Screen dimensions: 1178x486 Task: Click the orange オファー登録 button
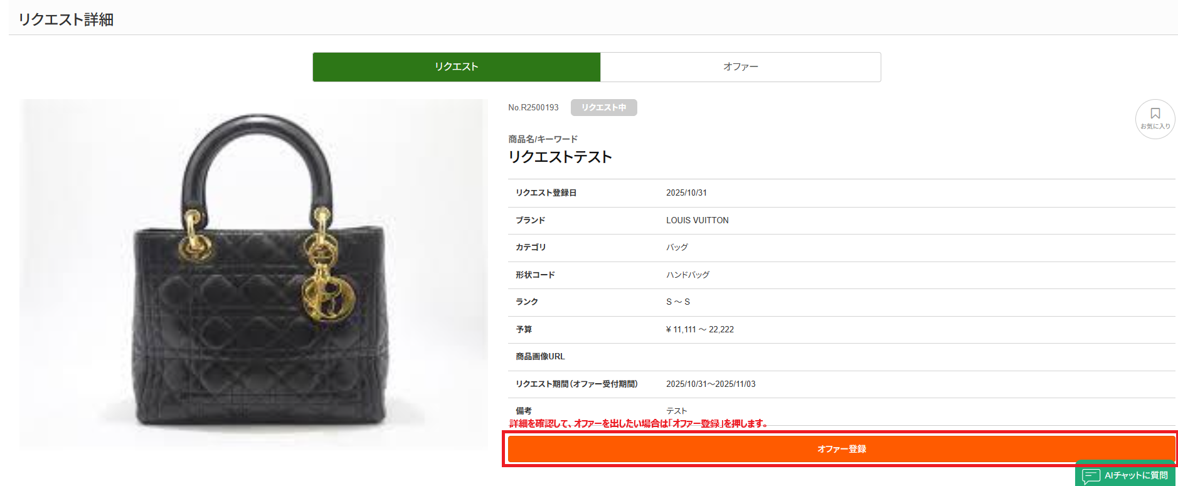(x=841, y=449)
